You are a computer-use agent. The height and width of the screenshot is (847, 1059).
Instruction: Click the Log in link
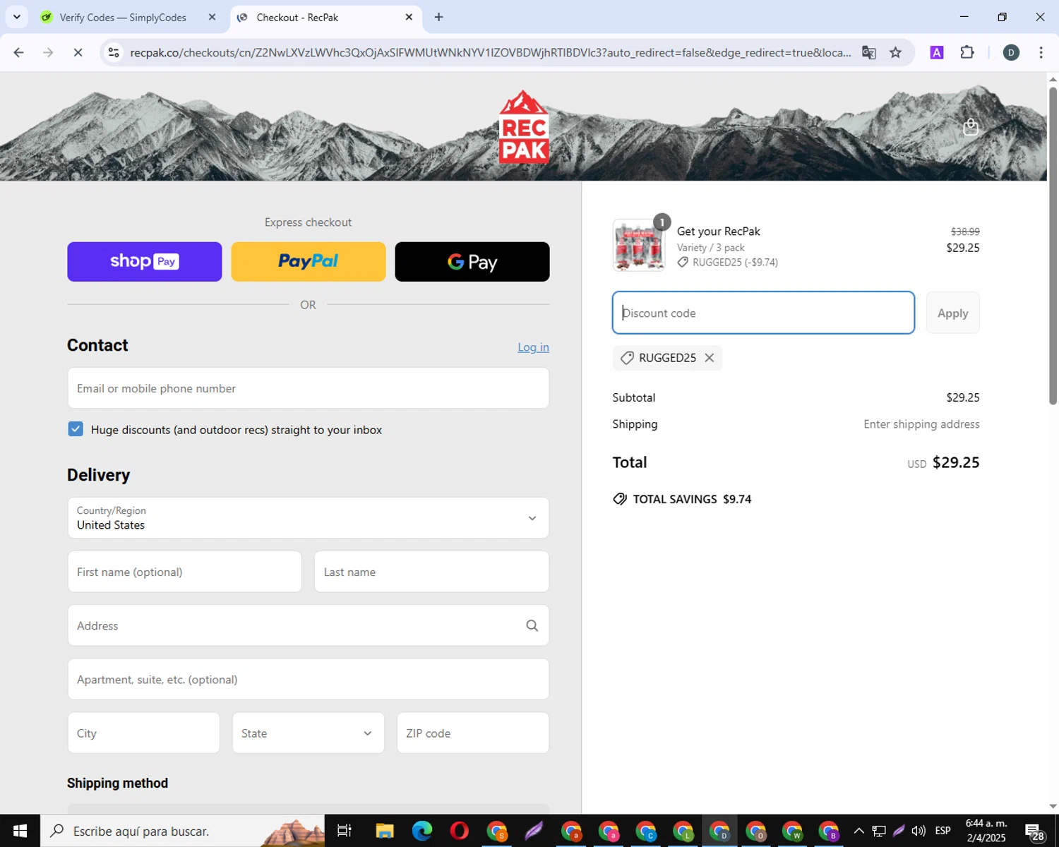click(533, 347)
